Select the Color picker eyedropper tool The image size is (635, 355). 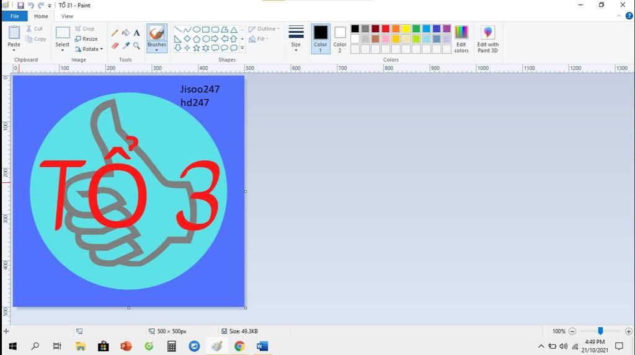(x=126, y=46)
